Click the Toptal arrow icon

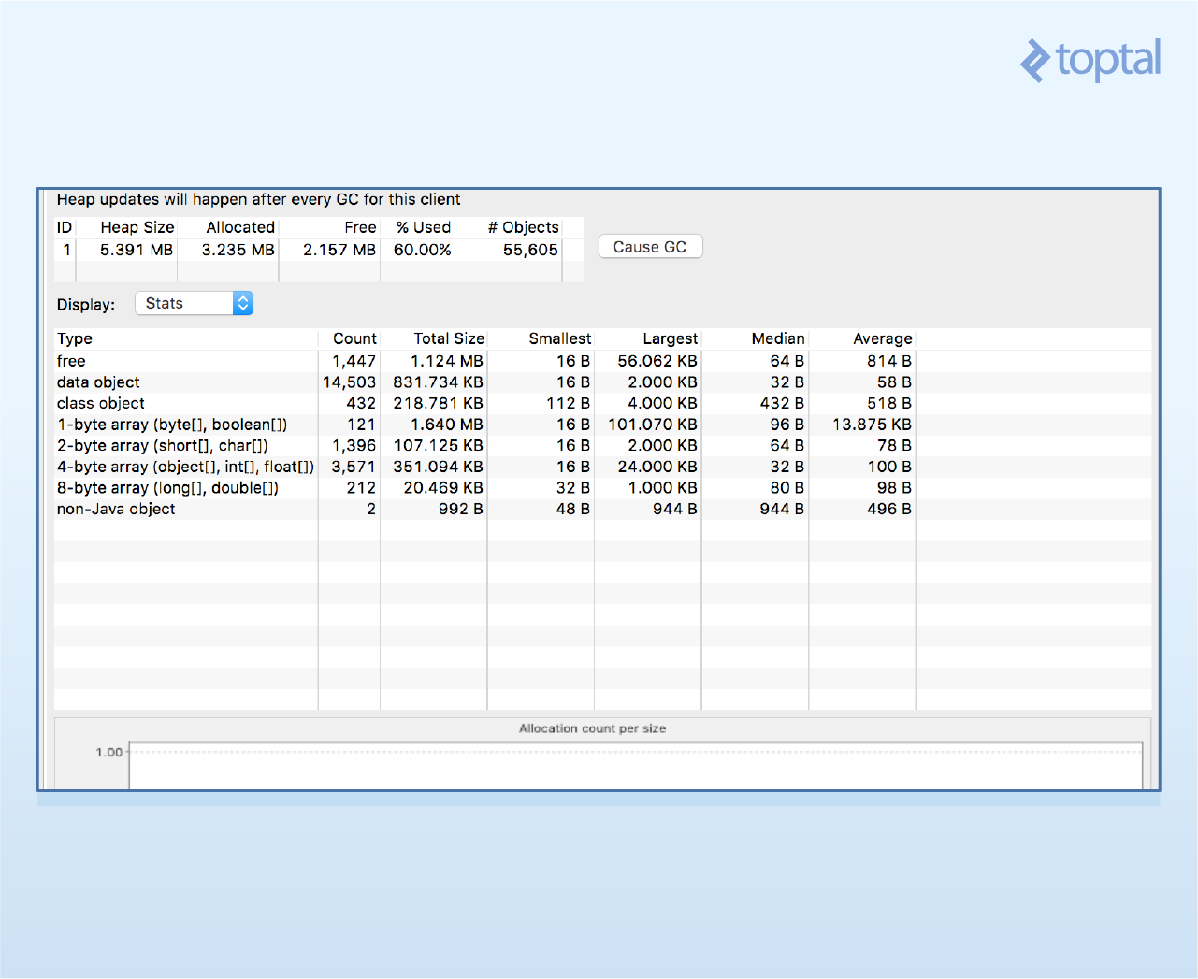click(1033, 60)
